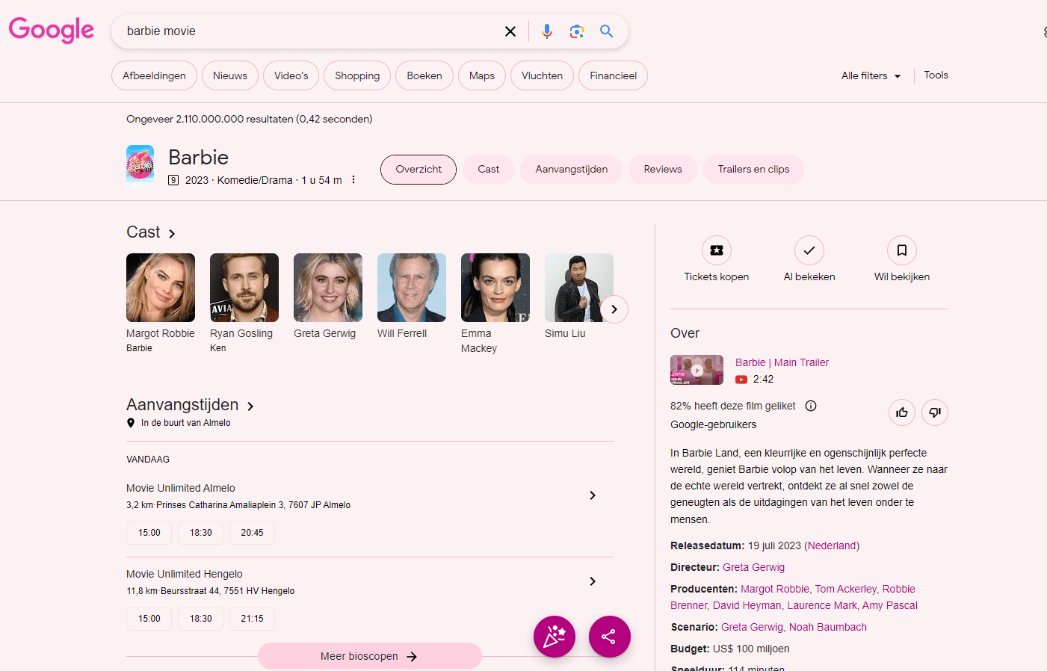Select 18:30 showtime at Movie Unlimited Hengelo
The width and height of the screenshot is (1047, 671).
pos(200,619)
